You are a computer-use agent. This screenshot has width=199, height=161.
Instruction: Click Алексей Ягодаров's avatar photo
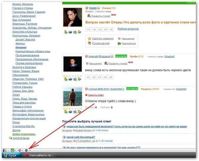(x=73, y=64)
